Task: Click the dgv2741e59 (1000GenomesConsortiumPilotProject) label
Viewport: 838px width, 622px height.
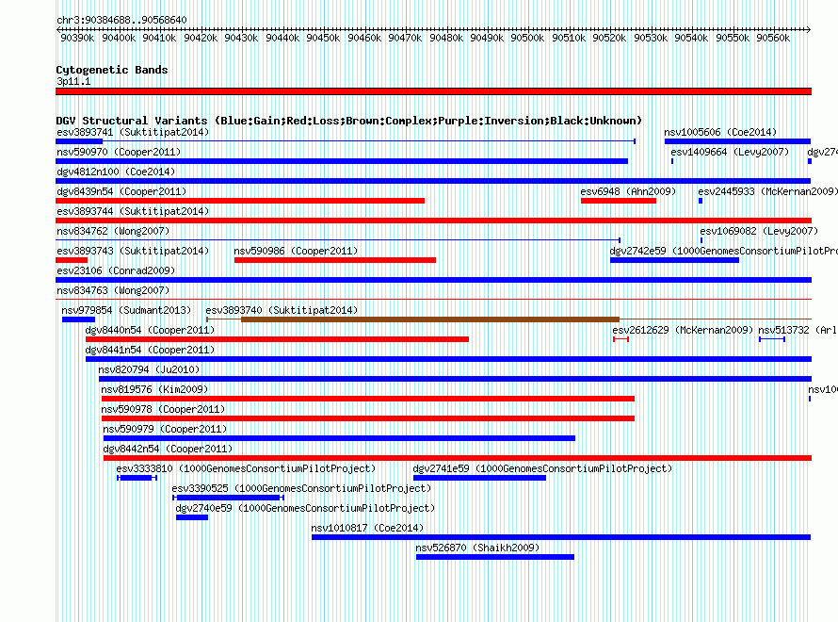Action: (542, 468)
